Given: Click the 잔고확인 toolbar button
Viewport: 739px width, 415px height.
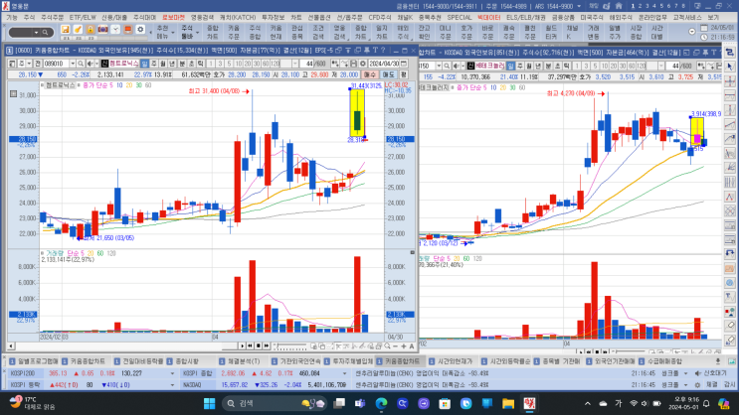Looking at the screenshot, I should (424, 32).
